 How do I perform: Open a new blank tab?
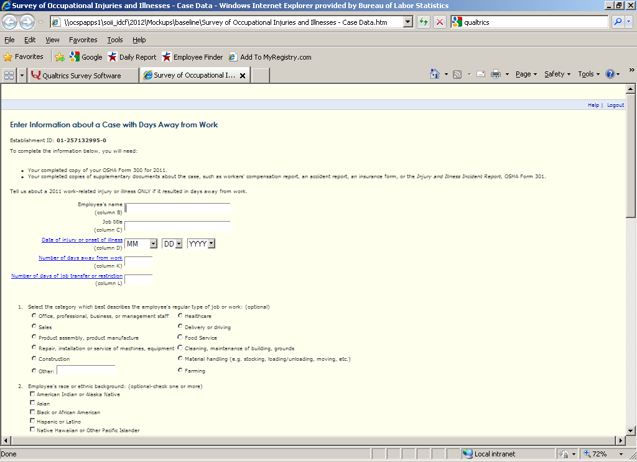261,76
